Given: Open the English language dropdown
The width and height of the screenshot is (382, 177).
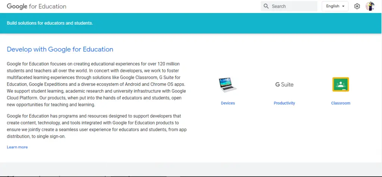Looking at the screenshot, I should click(332, 6).
